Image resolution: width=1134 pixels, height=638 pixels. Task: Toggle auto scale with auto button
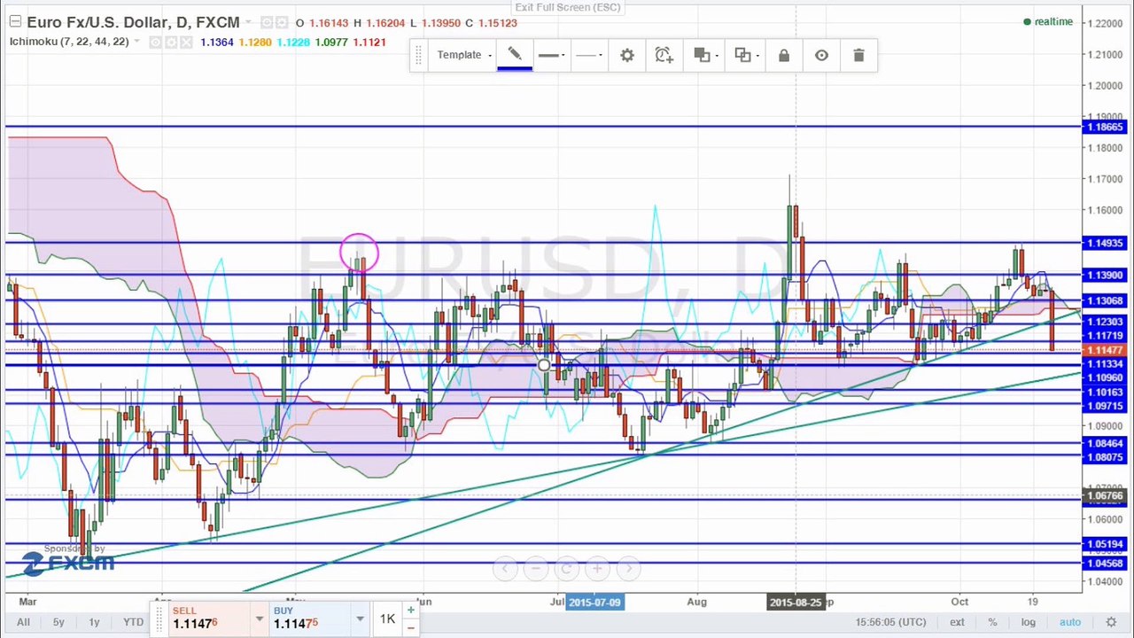[x=1070, y=623]
